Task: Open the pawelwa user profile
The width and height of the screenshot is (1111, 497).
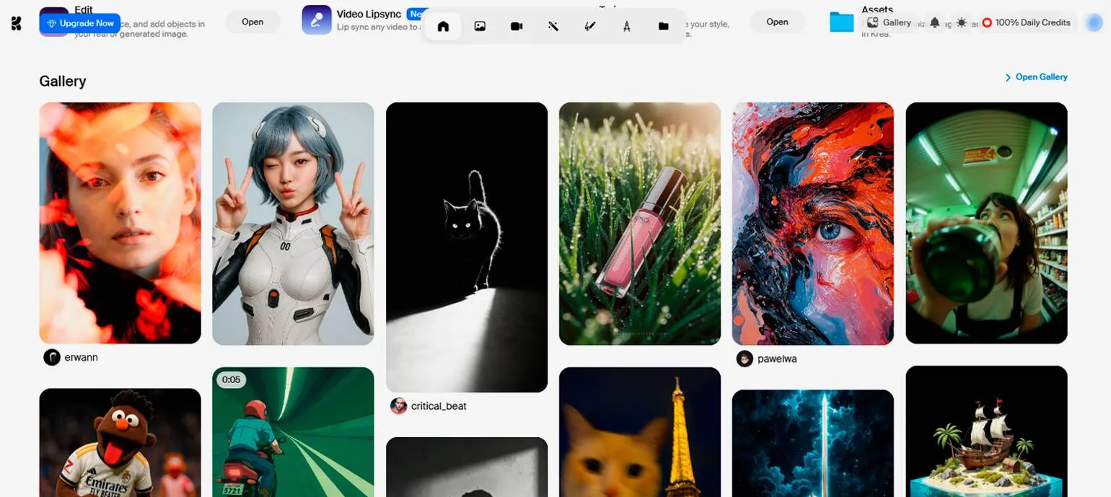Action: 776,359
